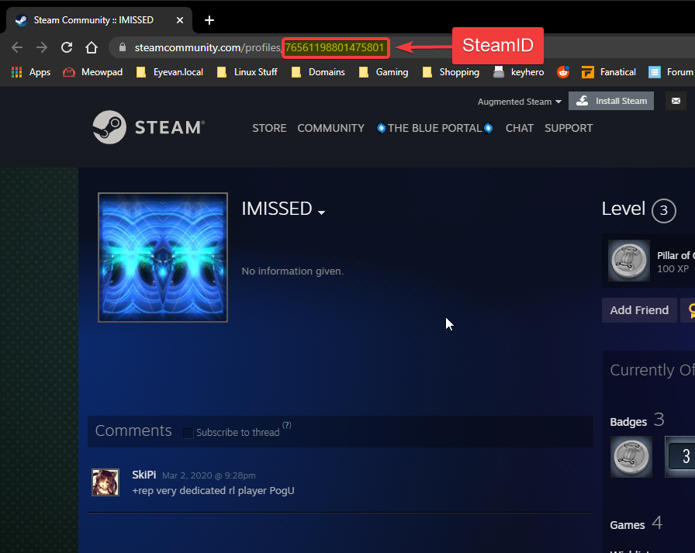The image size is (695, 553).
Task: Tick the Subscribe to thread checkbox
Action: point(188,433)
